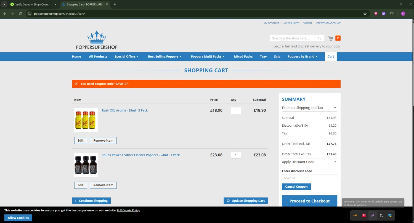The image size is (414, 223).
Task: Click the Spunk Power product thumbnail
Action: [x=86, y=165]
